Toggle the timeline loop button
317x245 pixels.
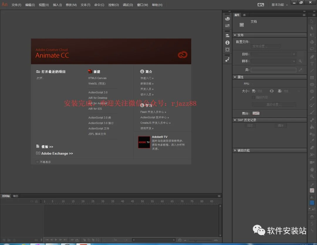coord(77,240)
